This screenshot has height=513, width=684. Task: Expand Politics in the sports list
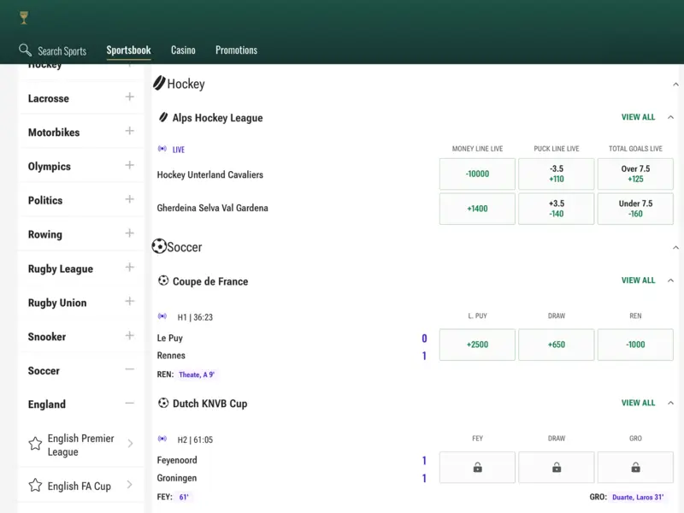pos(130,199)
